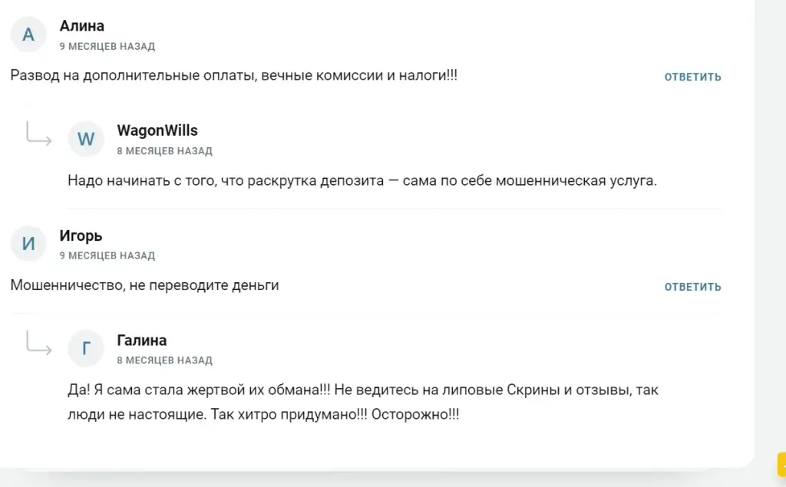Click Галина's avatar circle with letter Г
The image size is (786, 487).
point(86,348)
